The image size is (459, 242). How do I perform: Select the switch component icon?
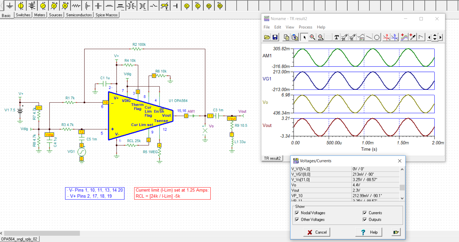point(153,6)
